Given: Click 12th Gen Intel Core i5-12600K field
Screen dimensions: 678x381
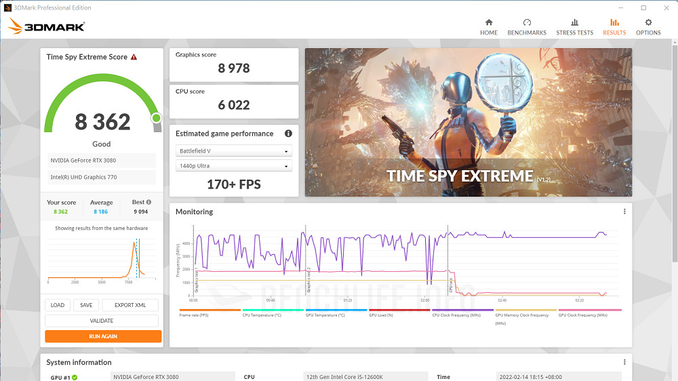Looking at the screenshot, I should [366, 377].
